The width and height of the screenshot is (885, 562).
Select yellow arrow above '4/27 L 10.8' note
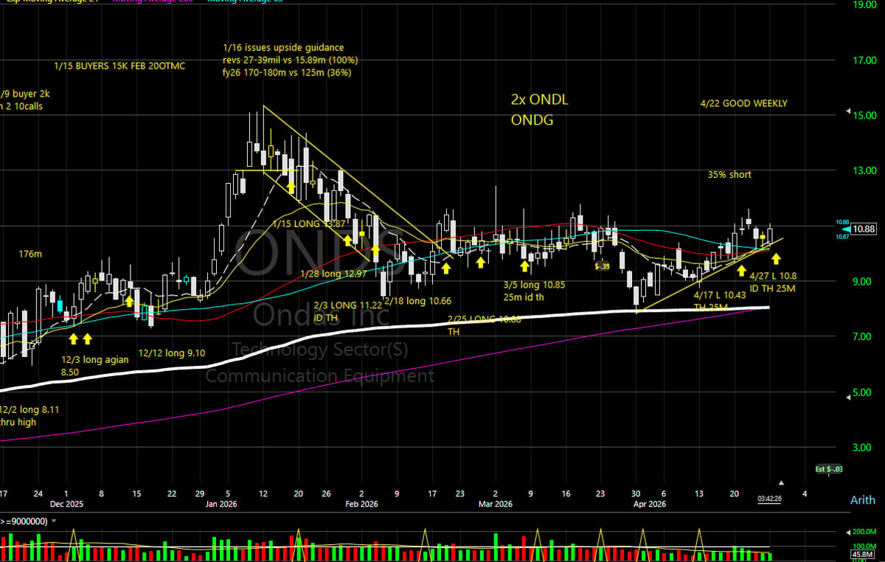pos(776,259)
